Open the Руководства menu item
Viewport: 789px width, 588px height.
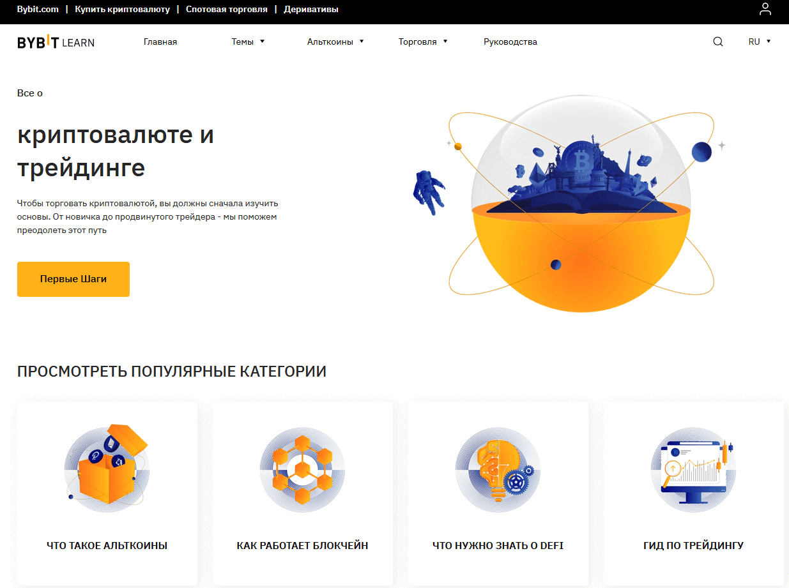[510, 41]
